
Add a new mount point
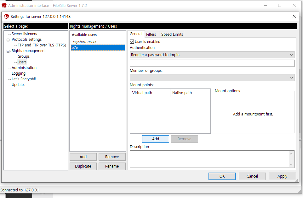(156, 139)
